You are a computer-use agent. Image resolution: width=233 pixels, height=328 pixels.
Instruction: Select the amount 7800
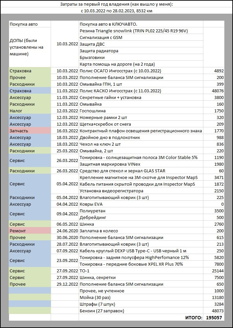coord(219,265)
